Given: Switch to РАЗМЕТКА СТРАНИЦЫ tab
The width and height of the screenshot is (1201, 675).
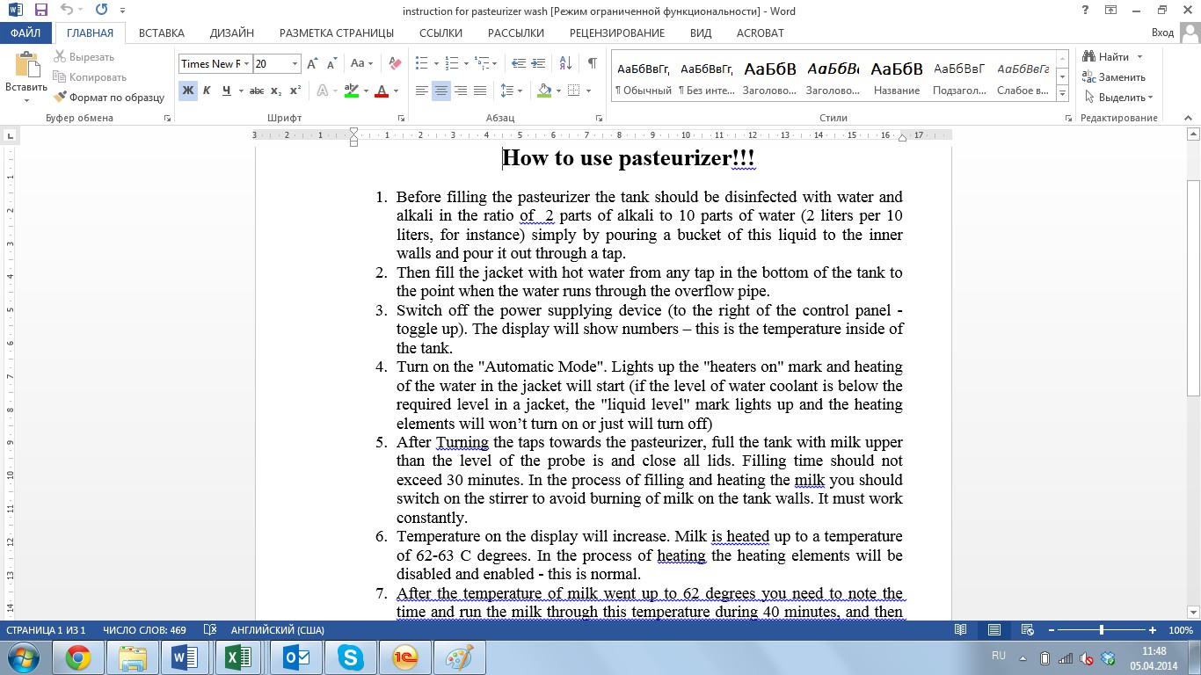Looking at the screenshot, I should tap(337, 33).
